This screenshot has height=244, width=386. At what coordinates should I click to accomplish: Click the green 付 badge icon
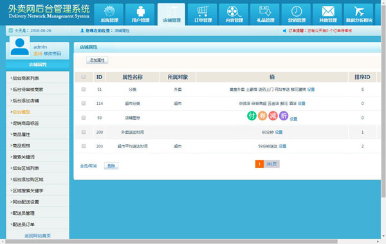pyautogui.click(x=252, y=116)
